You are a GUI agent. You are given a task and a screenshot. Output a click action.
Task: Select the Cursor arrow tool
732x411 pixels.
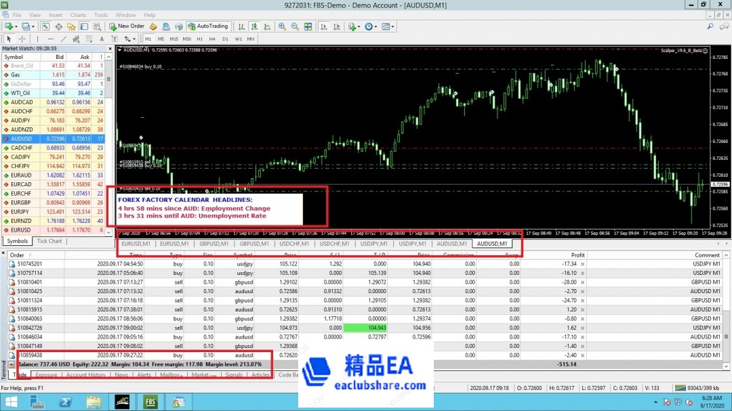pos(9,39)
